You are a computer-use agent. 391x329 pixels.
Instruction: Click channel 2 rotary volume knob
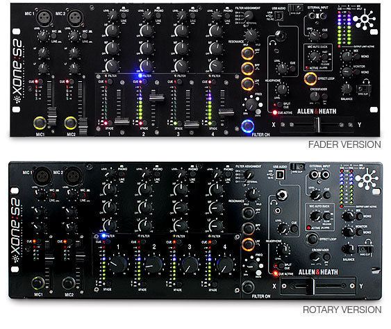154,264
